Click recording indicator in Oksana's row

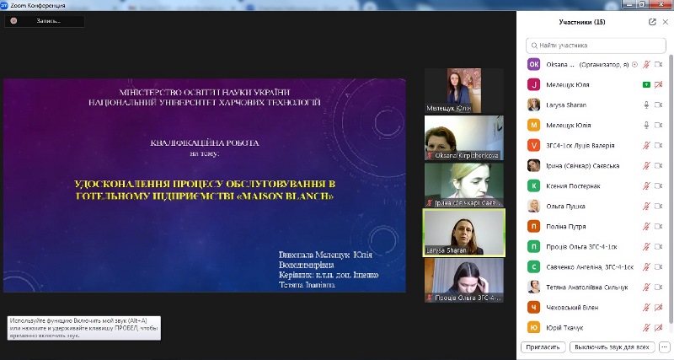(634, 65)
